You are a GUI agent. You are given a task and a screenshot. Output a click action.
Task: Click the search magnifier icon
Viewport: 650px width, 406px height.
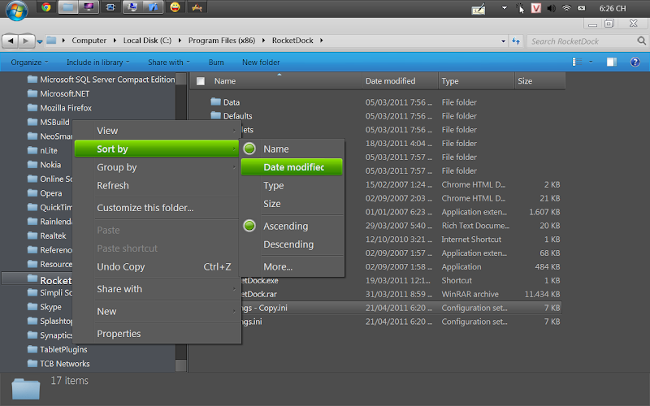(x=641, y=41)
